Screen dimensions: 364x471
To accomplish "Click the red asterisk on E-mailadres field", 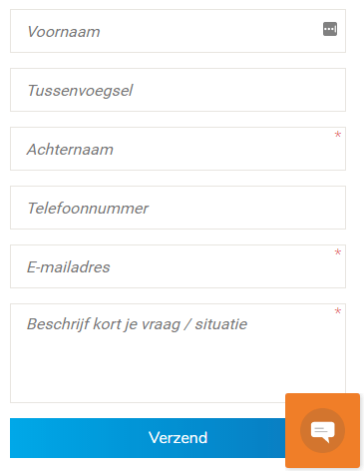I will click(x=338, y=252).
